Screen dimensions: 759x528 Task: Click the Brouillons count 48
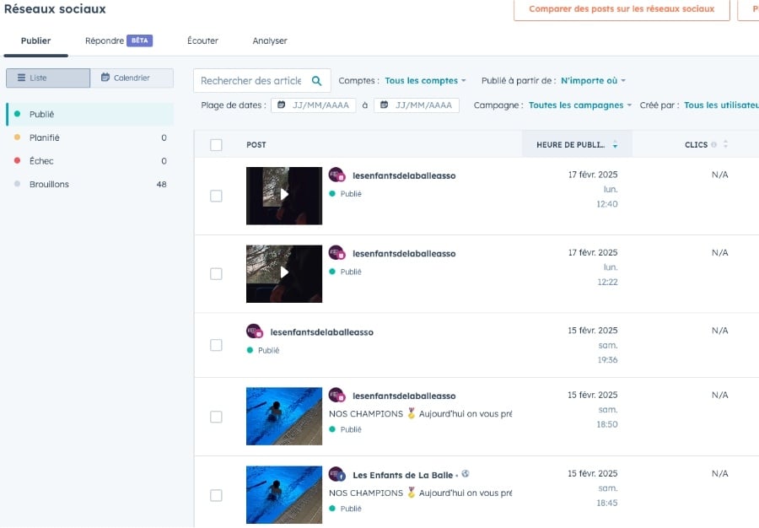point(162,185)
